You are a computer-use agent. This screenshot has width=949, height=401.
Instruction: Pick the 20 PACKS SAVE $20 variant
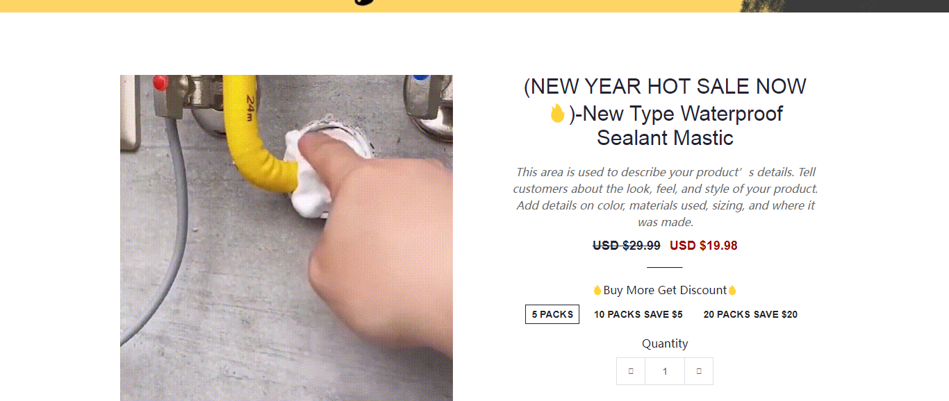(x=750, y=314)
